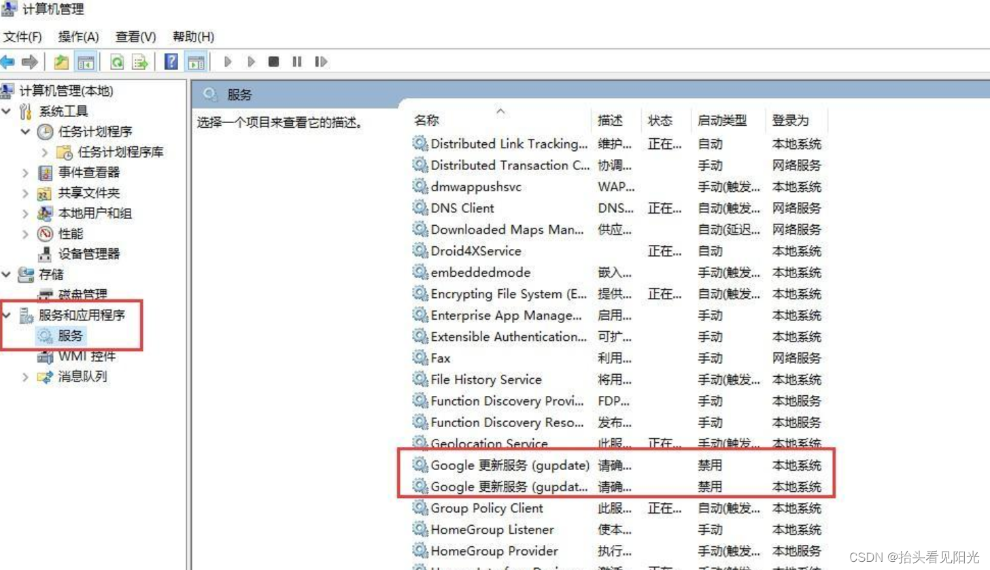
Task: Refresh the services list with the refresh icon
Action: (x=118, y=62)
